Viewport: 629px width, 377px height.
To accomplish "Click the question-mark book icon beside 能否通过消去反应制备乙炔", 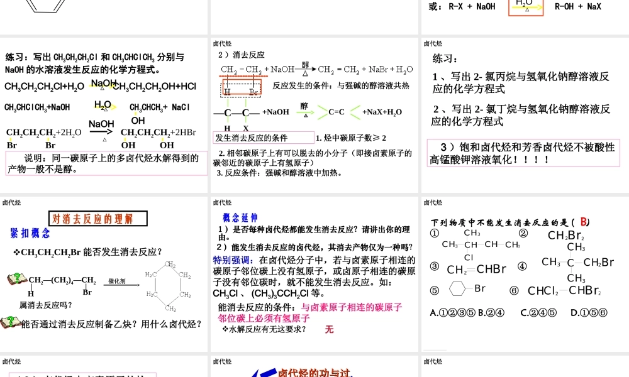I will pos(11,323).
